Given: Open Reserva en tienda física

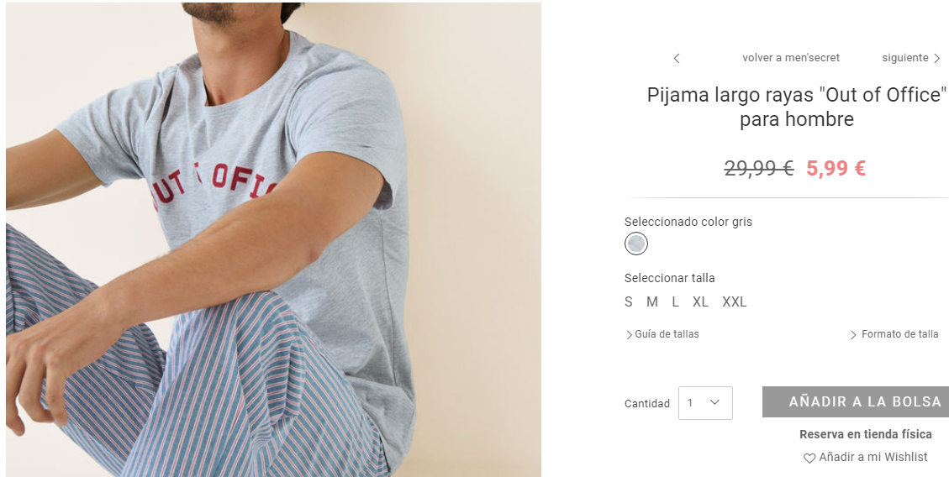Looking at the screenshot, I should (866, 434).
